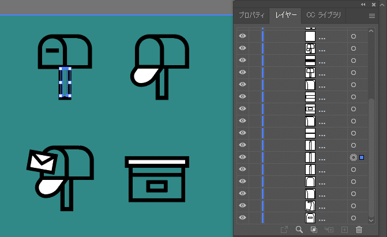Click the "..." name beside blank white thumbnail
Viewport: 387px width, 237px height.
pos(322,39)
